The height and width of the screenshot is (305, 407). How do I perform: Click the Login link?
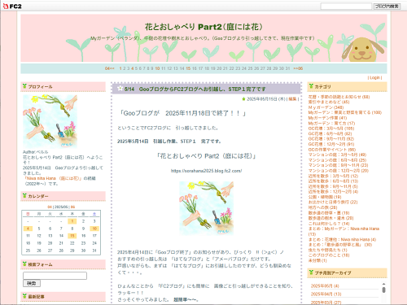coord(375,77)
